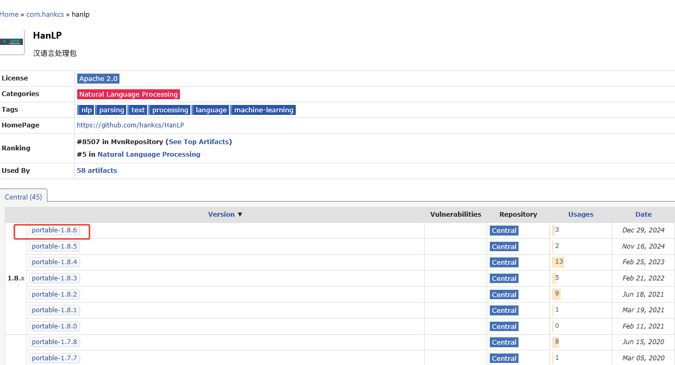Click the Dec 29, 2024 date cell
This screenshot has width=675, height=365.
[643, 230]
